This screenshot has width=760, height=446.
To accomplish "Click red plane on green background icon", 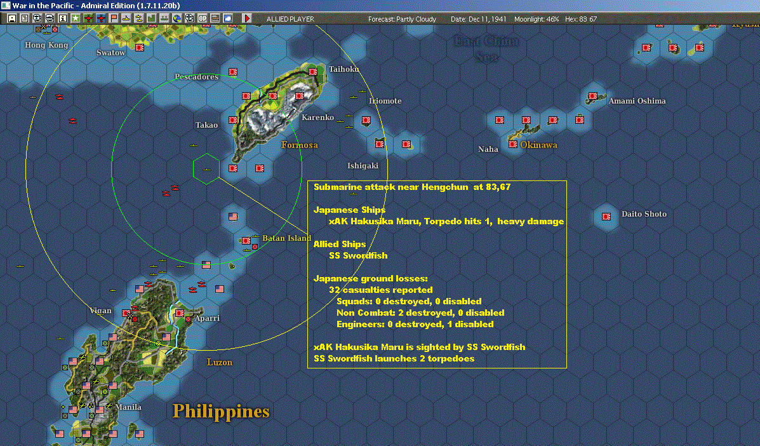I will [x=88, y=18].
